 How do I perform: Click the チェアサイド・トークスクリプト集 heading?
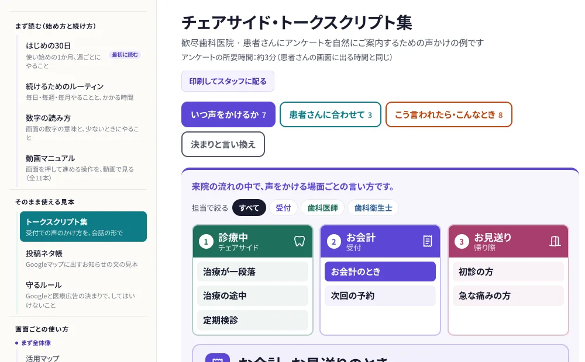(x=297, y=22)
